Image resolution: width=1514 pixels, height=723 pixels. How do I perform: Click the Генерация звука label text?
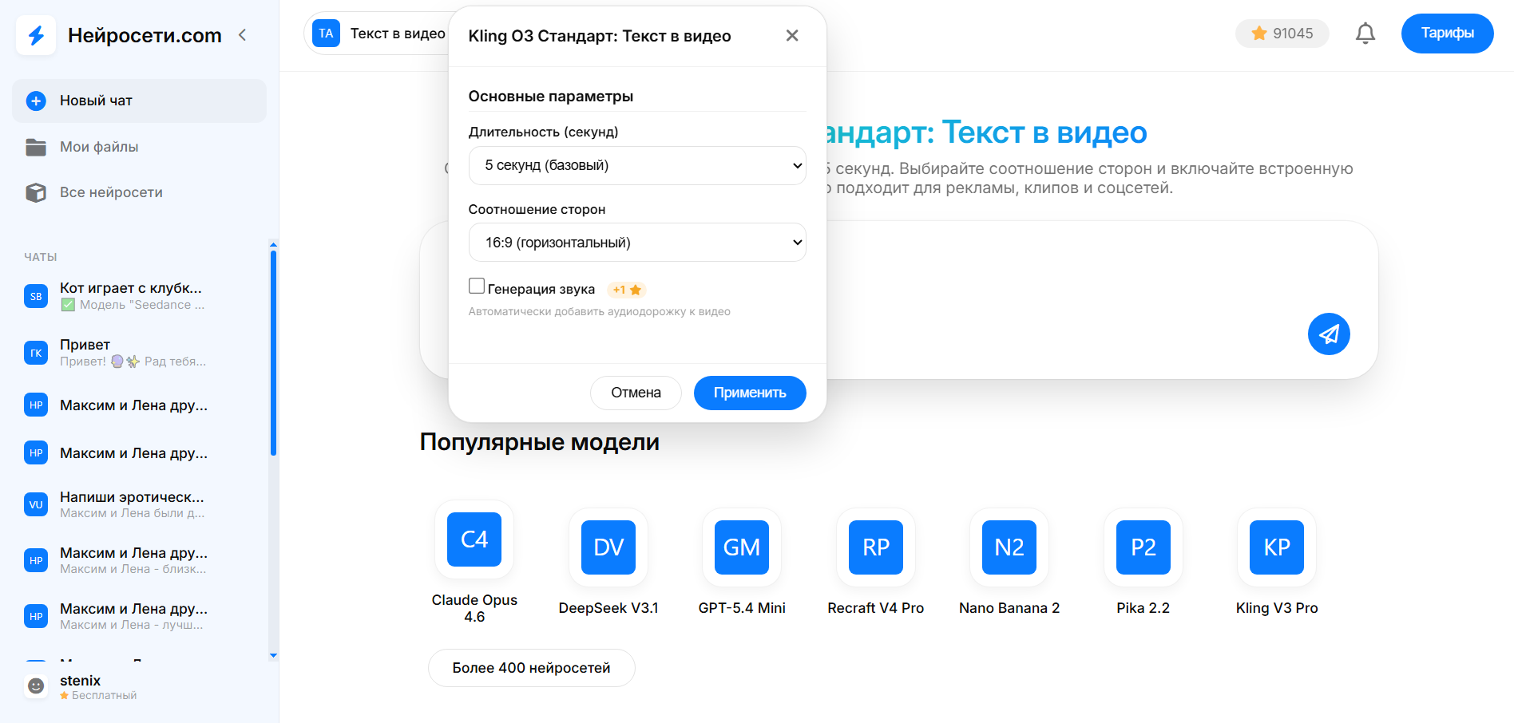541,290
